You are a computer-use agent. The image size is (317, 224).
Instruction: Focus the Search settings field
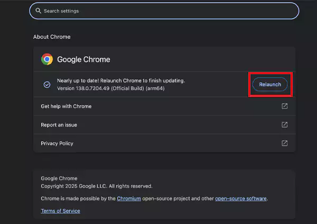click(x=164, y=11)
